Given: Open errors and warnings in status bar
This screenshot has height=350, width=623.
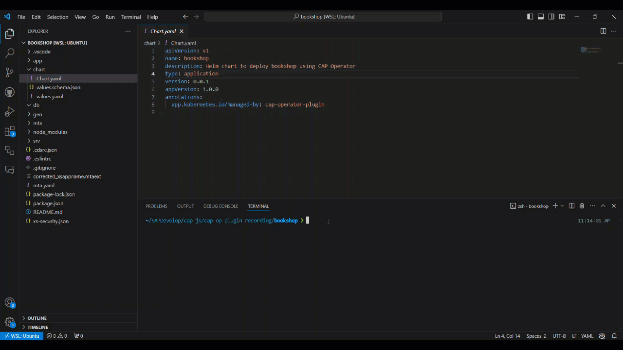Looking at the screenshot, I should point(57,336).
